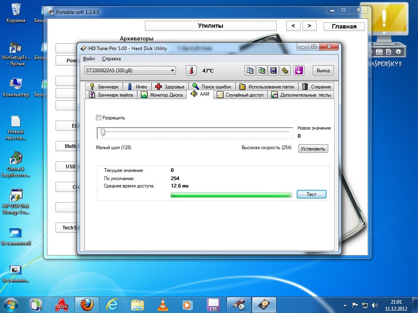Open the Windows Start menu
The height and width of the screenshot is (313, 418).
[x=11, y=305]
